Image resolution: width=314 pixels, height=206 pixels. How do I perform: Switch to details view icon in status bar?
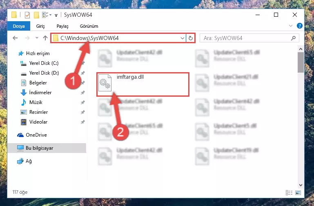(289, 193)
